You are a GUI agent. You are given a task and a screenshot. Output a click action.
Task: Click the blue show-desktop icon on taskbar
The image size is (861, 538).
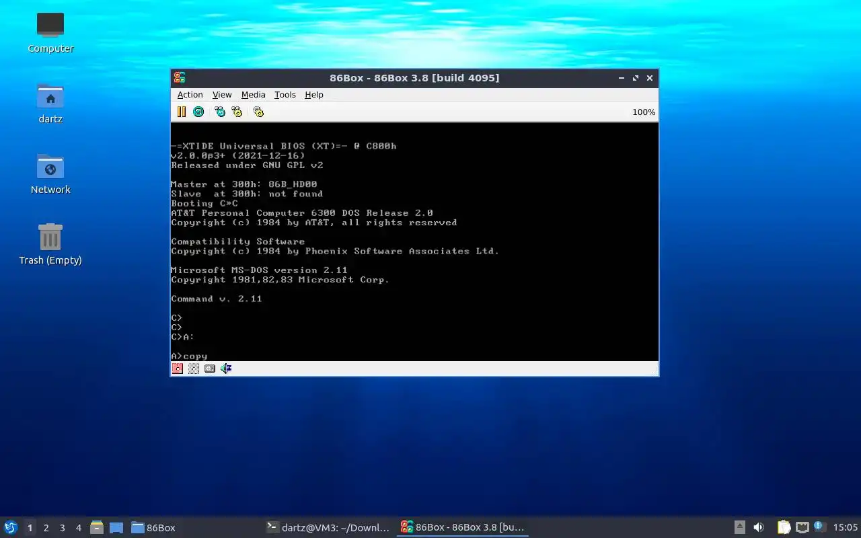(116, 527)
